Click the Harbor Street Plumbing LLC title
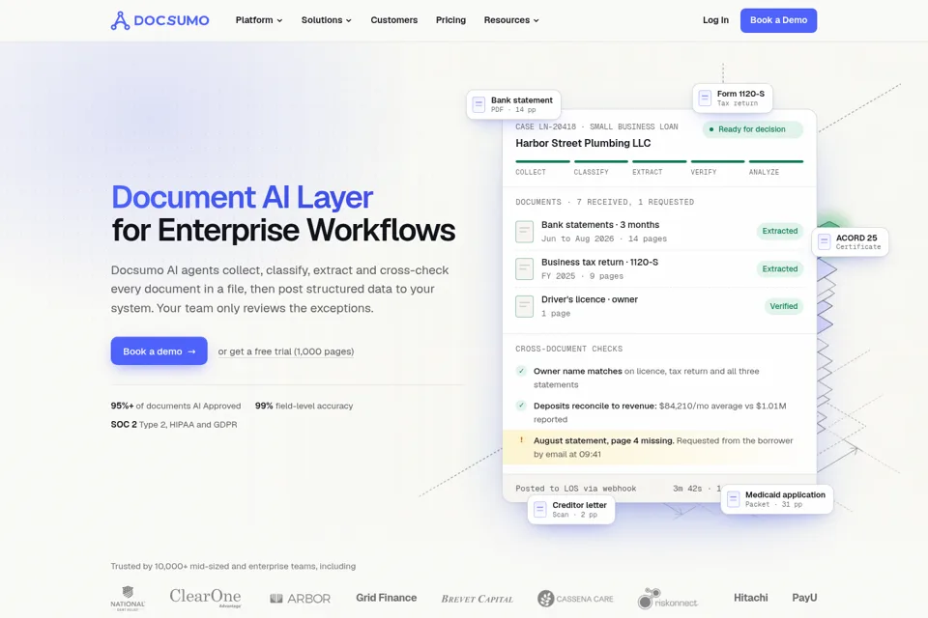 (x=583, y=143)
